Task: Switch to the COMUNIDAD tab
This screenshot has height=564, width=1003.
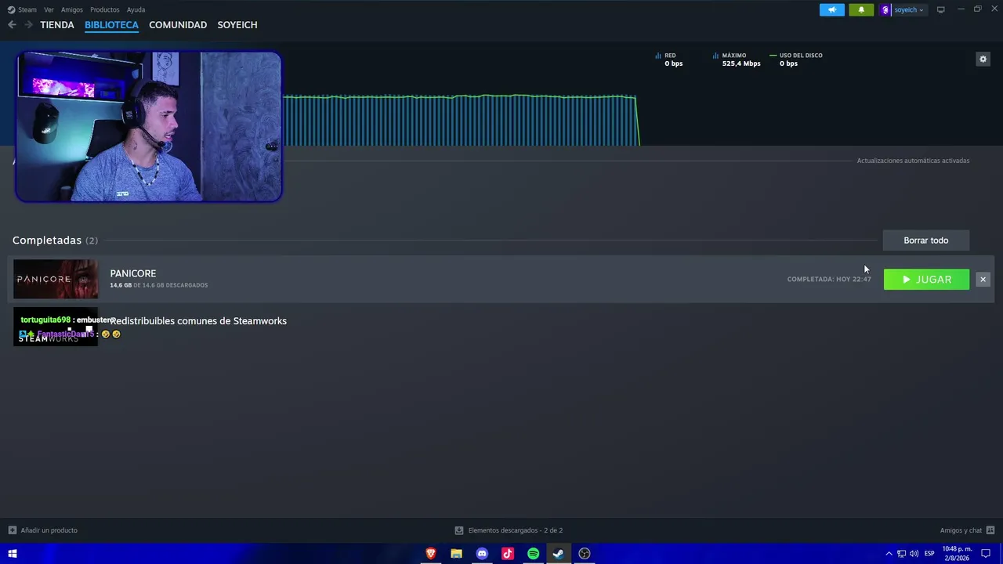Action: click(x=178, y=25)
